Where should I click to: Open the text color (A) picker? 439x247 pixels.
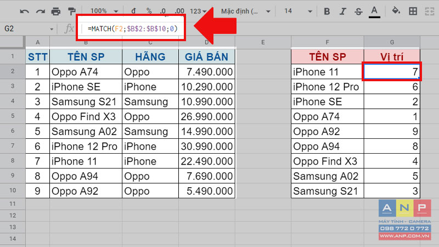[x=374, y=12]
